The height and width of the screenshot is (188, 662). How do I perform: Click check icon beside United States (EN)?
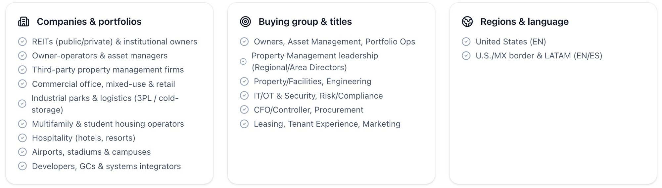tap(466, 42)
